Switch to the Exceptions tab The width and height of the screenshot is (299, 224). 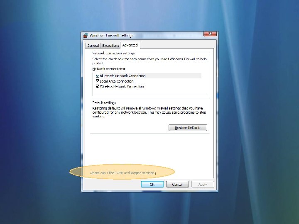pyautogui.click(x=110, y=46)
